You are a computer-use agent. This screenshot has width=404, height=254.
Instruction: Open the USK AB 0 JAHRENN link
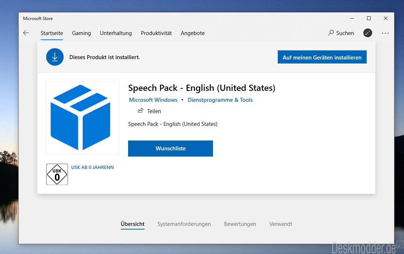[92, 167]
